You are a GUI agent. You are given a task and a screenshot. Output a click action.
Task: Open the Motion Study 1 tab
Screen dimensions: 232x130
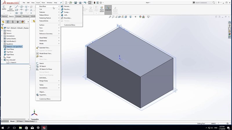coord(30,121)
